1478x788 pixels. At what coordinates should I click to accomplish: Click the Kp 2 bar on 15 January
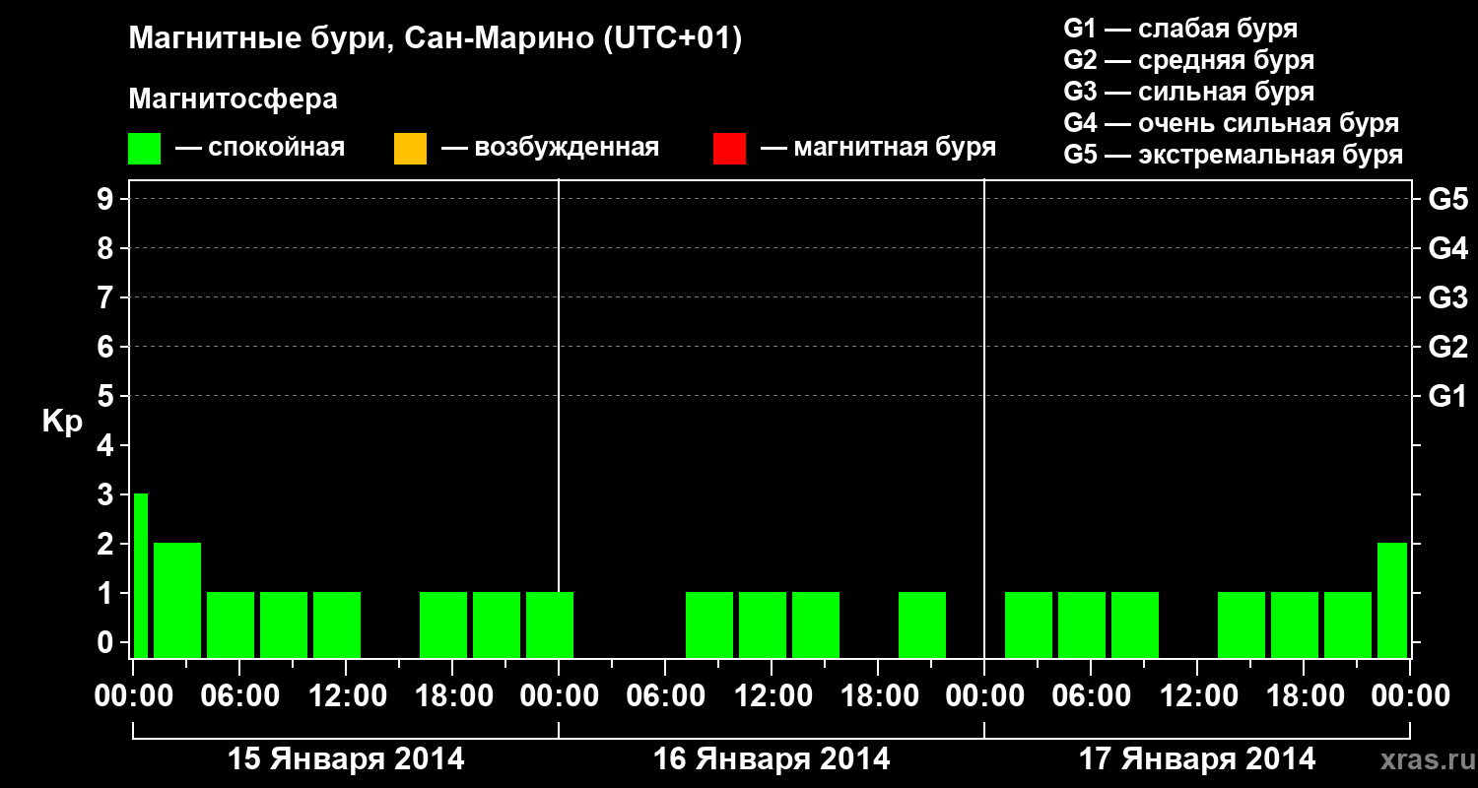coord(177,600)
